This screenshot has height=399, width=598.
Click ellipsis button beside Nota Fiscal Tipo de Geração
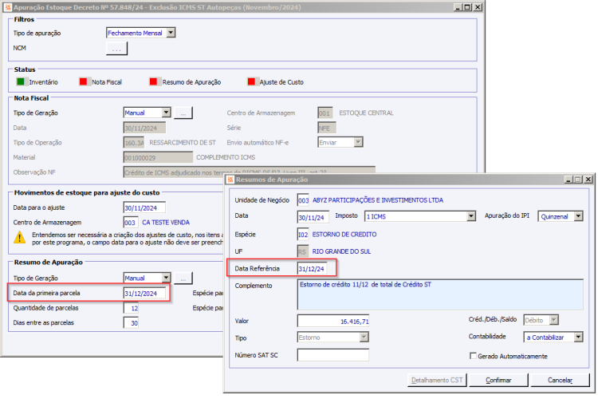point(183,113)
